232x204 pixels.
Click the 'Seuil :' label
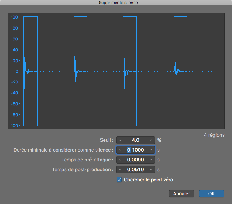point(107,140)
